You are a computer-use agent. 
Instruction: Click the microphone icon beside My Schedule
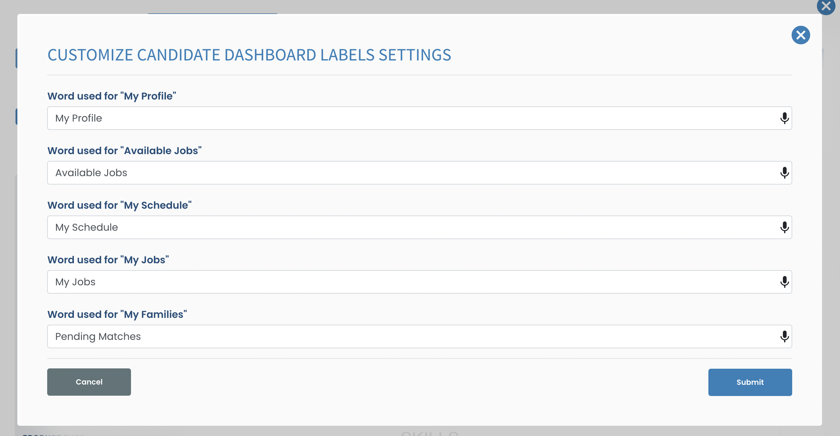pos(784,227)
